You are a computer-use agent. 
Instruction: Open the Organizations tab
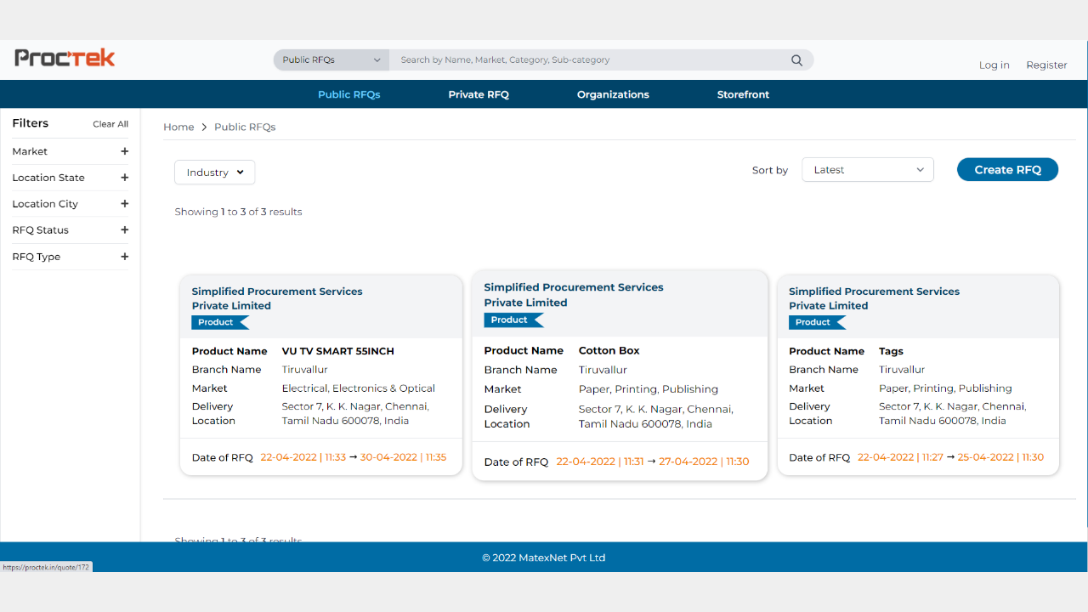[x=613, y=94]
